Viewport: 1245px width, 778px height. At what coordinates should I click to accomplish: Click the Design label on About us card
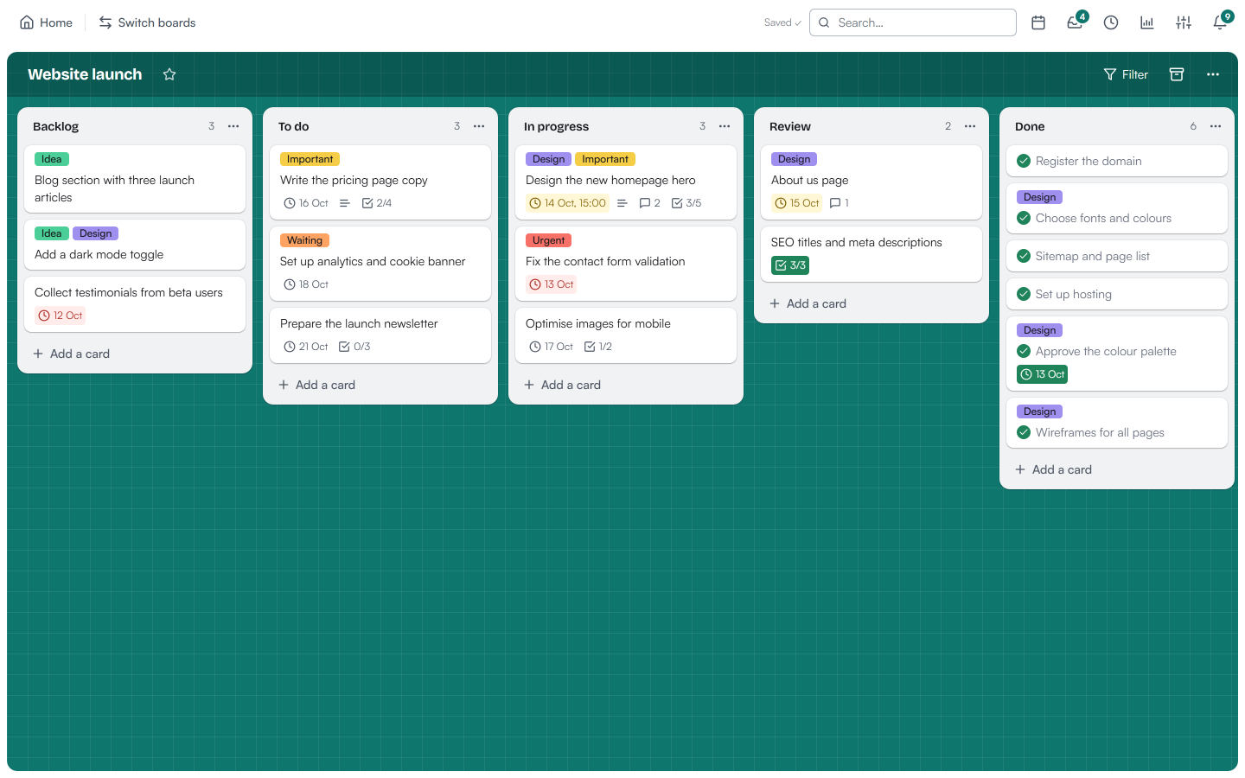coord(794,159)
